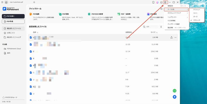Open a new tab with the plus icon
This screenshot has width=207, height=104.
(x=34, y=2)
